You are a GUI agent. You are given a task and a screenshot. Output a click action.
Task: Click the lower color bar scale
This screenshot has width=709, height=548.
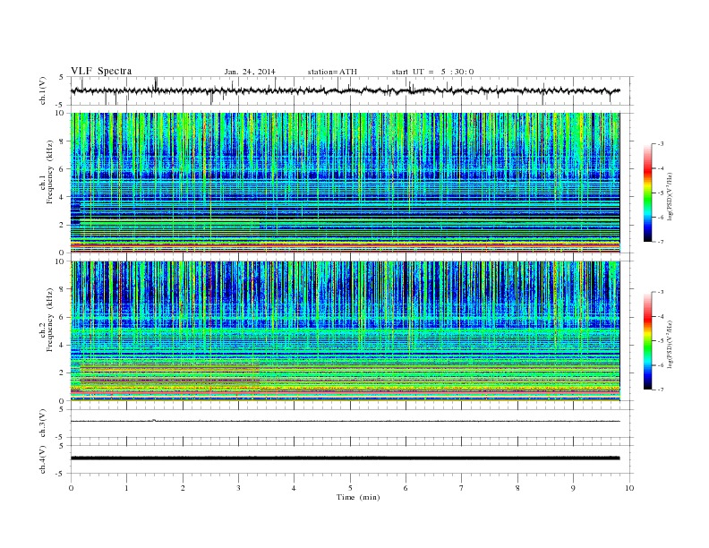647,340
